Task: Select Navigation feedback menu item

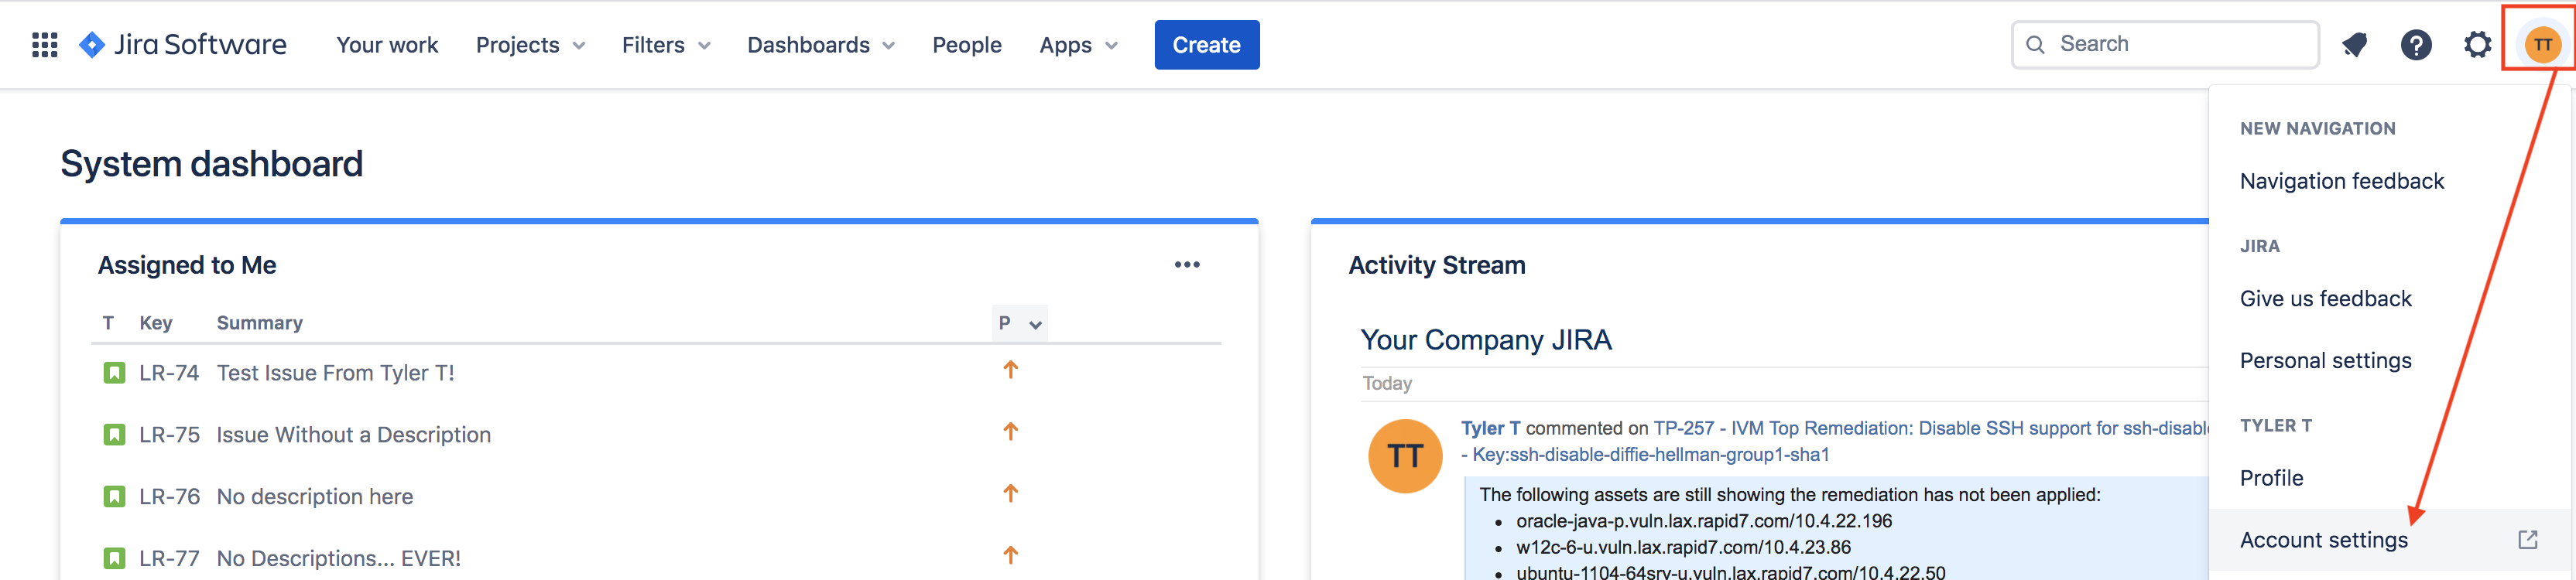Action: click(x=2341, y=181)
